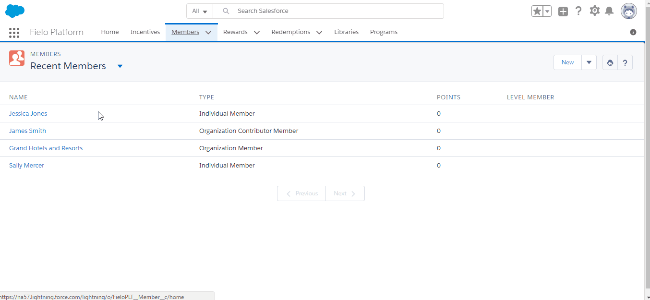The width and height of the screenshot is (650, 300).
Task: Click the Astro trailhead icon button
Action: 610,62
